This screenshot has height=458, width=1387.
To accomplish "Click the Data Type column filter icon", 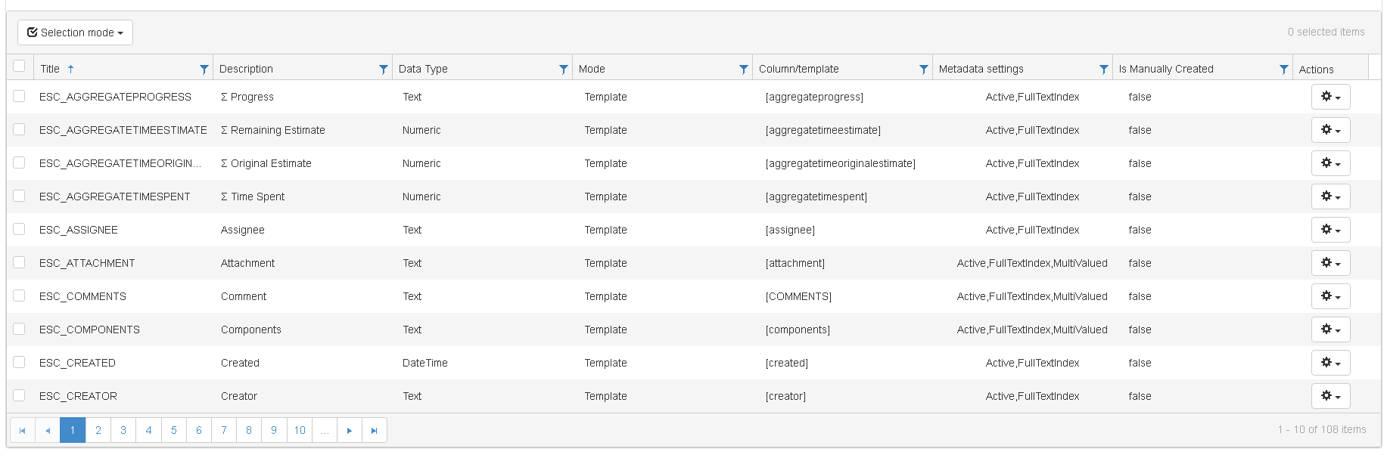I will (x=564, y=70).
